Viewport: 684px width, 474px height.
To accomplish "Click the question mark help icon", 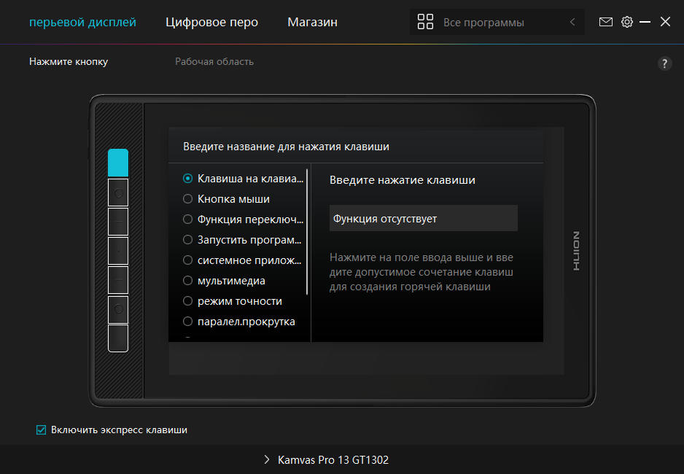I will [664, 63].
